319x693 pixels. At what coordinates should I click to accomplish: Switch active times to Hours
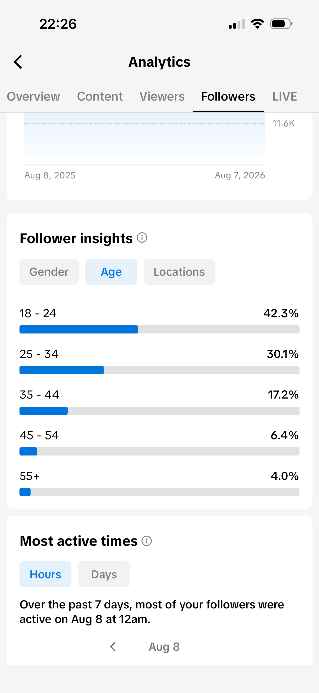click(x=45, y=574)
